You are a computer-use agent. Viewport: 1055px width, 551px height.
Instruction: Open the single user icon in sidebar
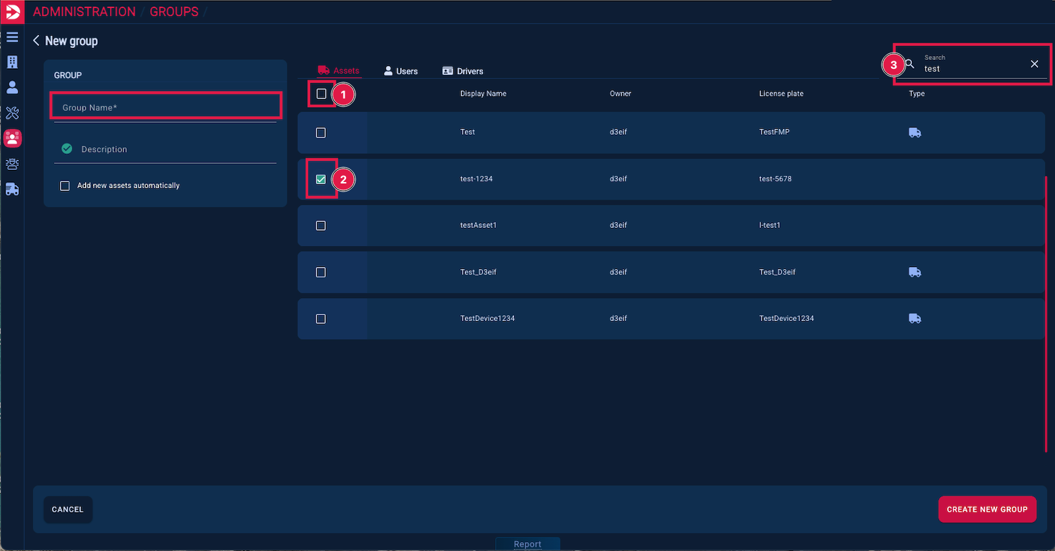[12, 88]
